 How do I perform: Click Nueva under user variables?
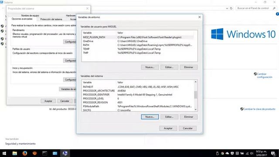150,67
